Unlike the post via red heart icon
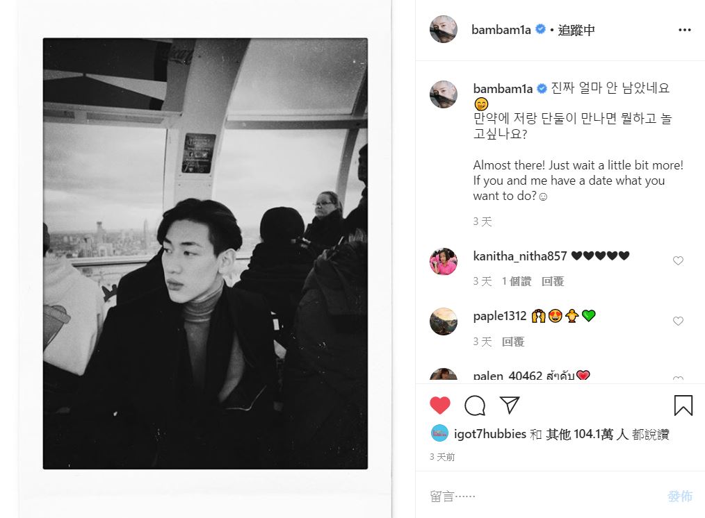 click(439, 406)
